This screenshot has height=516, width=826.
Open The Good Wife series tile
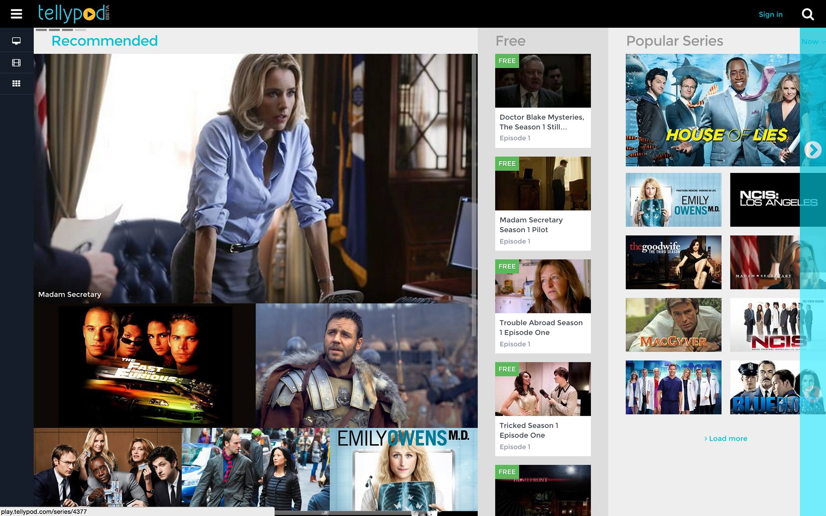coord(674,262)
